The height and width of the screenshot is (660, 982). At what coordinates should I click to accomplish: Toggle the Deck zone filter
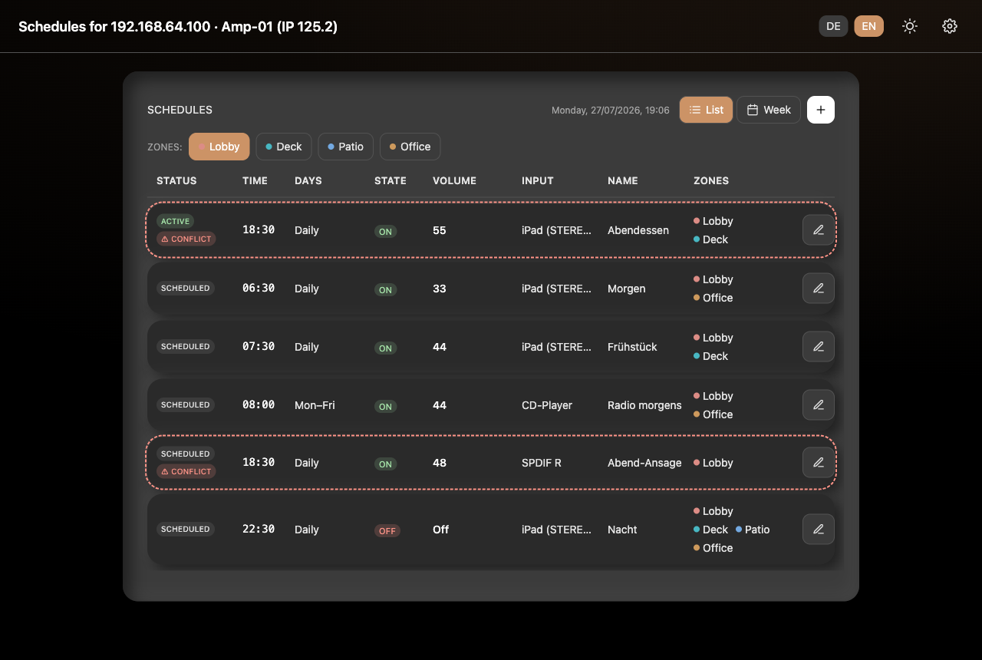[x=284, y=147]
